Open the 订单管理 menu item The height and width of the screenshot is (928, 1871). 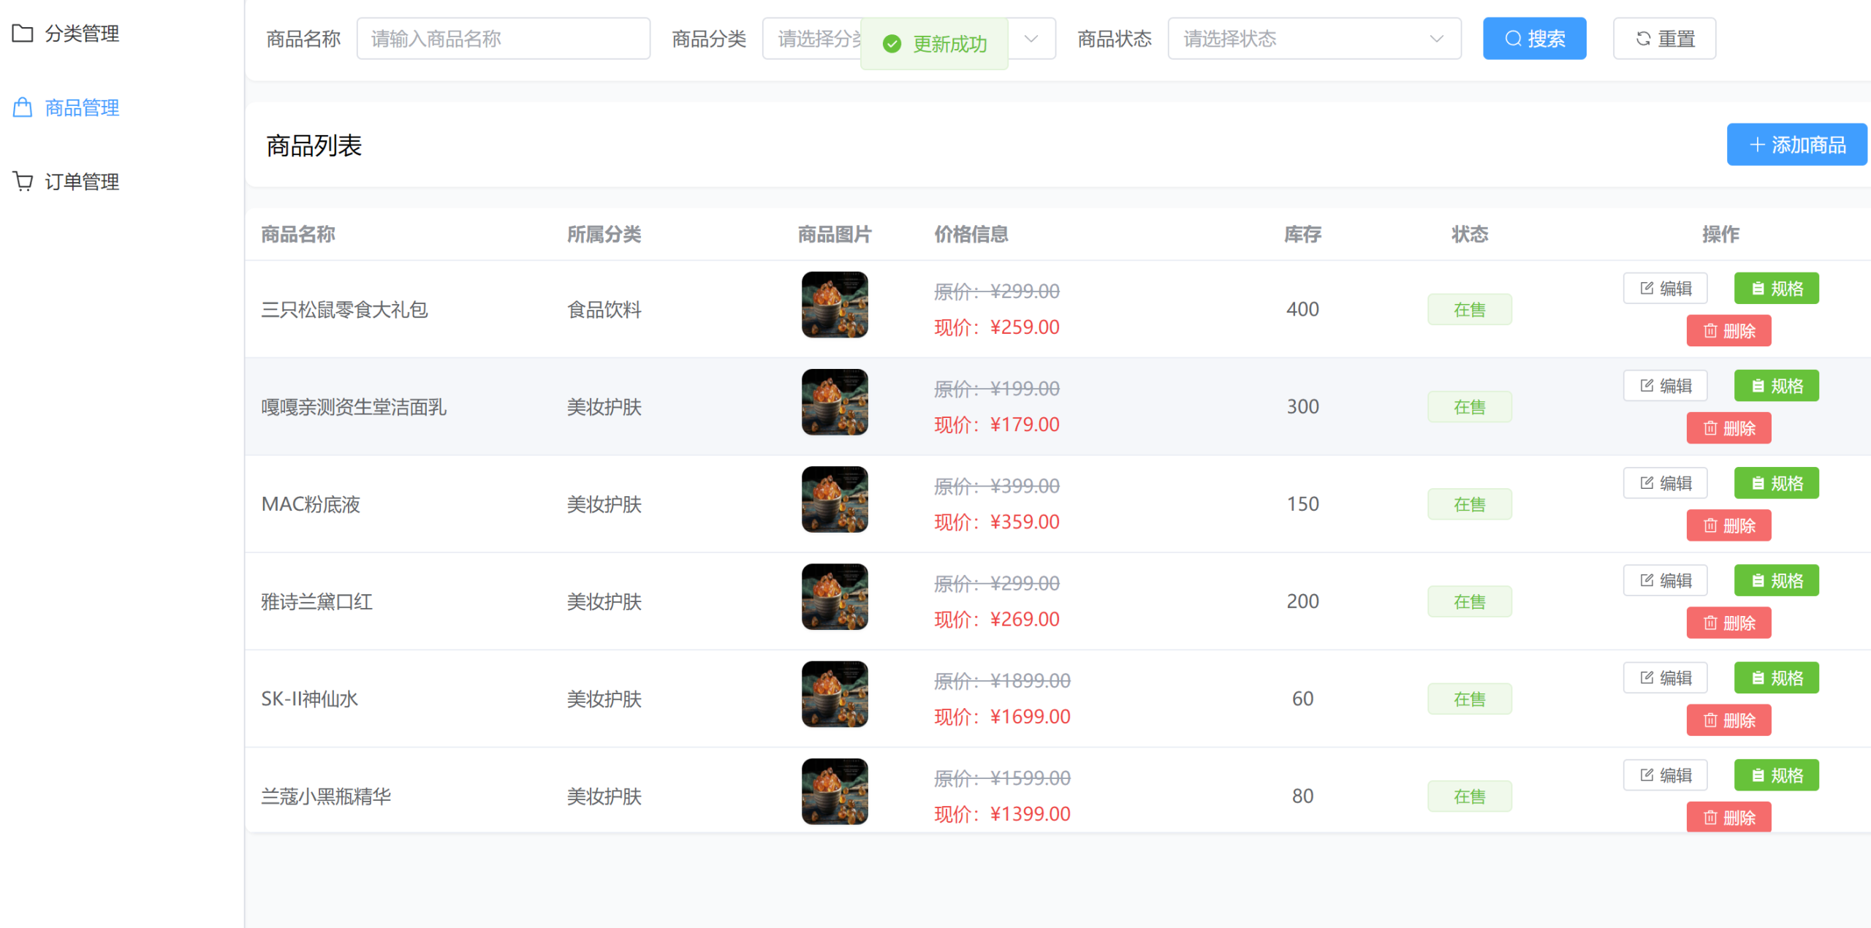(x=81, y=181)
